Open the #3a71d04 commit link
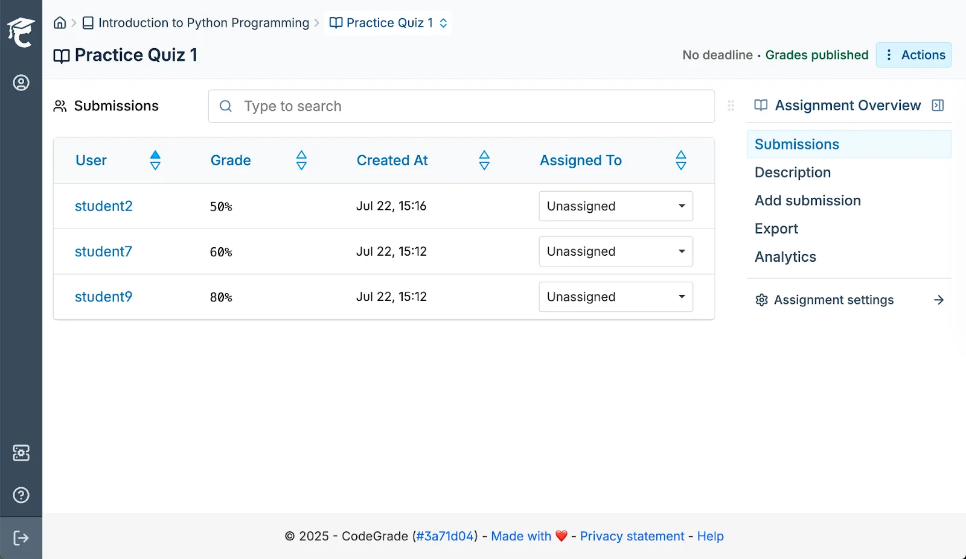 [x=446, y=536]
